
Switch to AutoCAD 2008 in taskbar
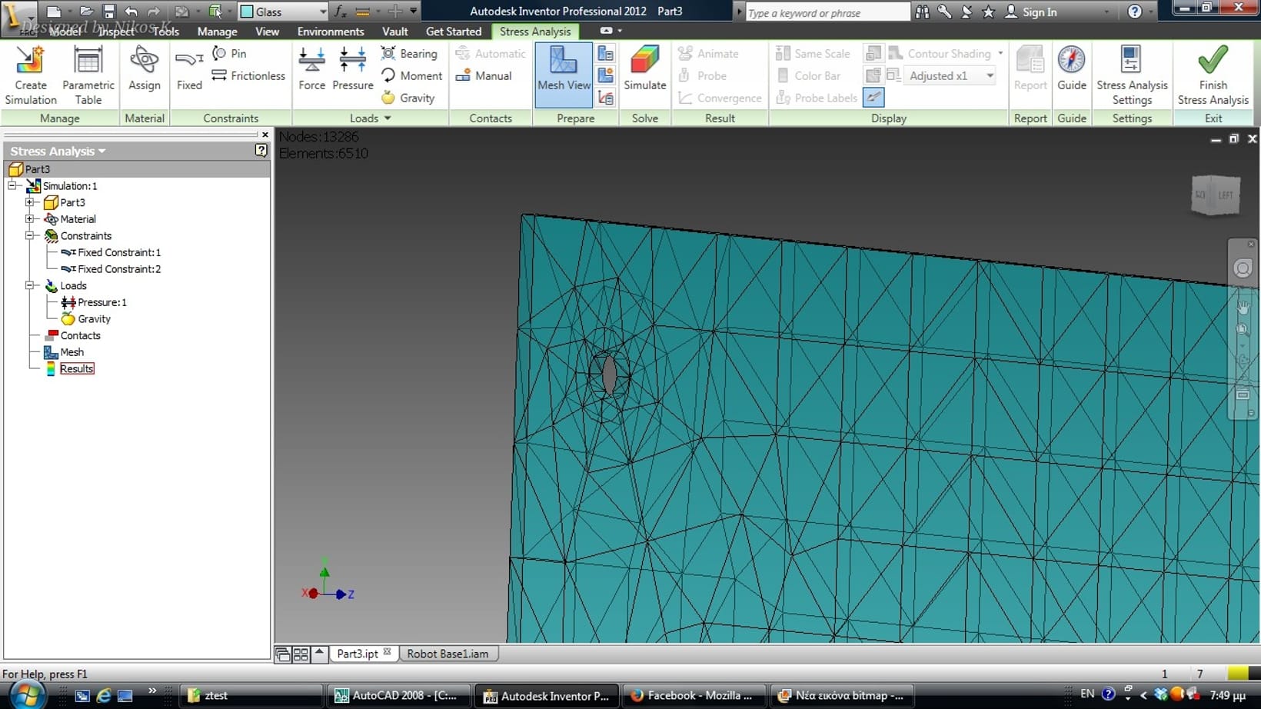pyautogui.click(x=394, y=695)
